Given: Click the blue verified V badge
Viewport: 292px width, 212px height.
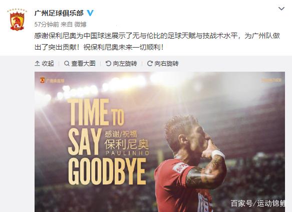Looking at the screenshot, I should coord(90,13).
